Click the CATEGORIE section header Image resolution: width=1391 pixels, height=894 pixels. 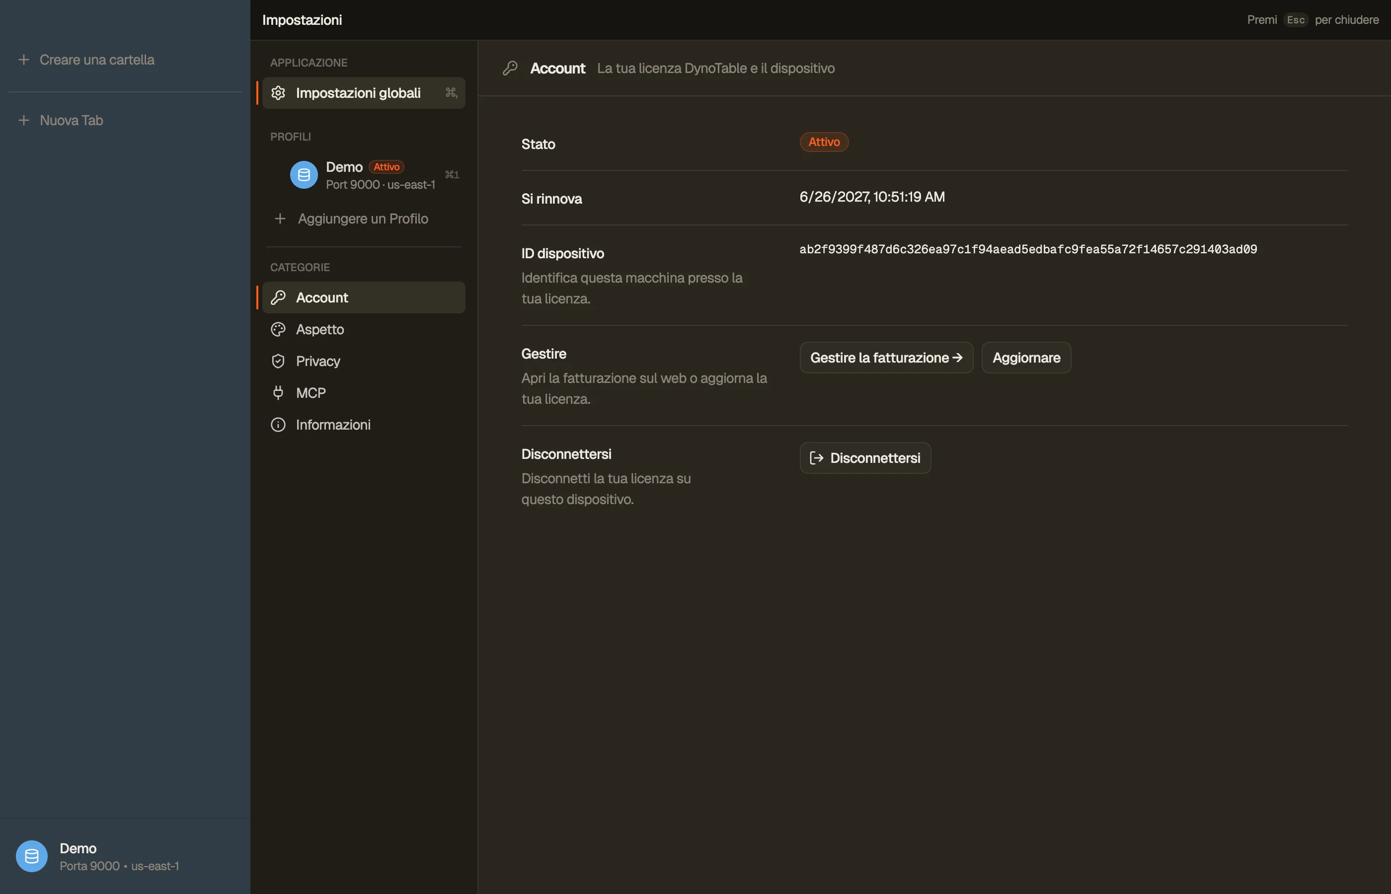tap(300, 268)
